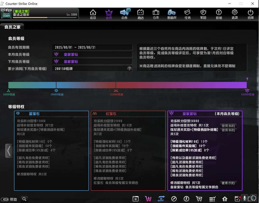Click the running soldier circle icon
Viewport: 259px width, 203px height.
pos(186,199)
